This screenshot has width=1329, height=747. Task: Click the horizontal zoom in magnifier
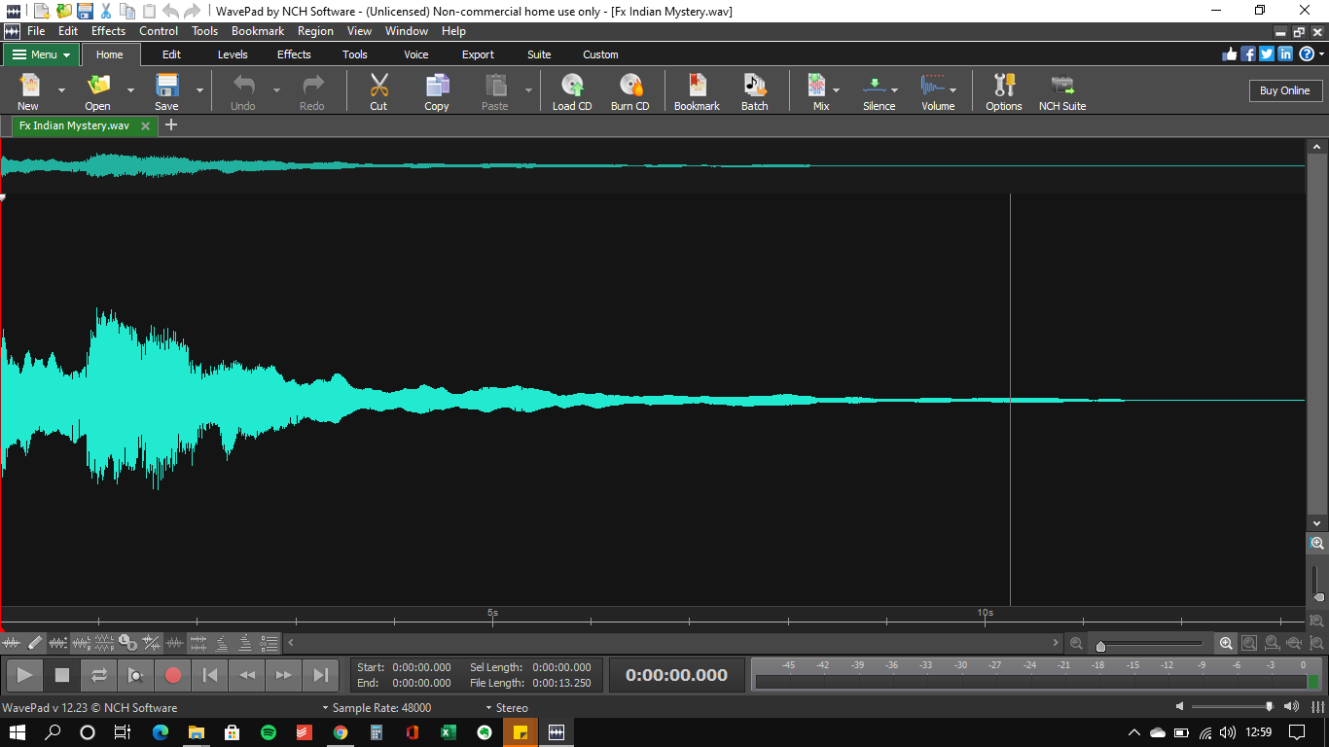[1226, 643]
